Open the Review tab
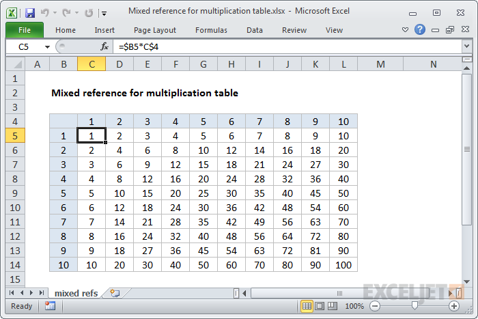Image resolution: width=478 pixels, height=319 pixels. tap(294, 30)
